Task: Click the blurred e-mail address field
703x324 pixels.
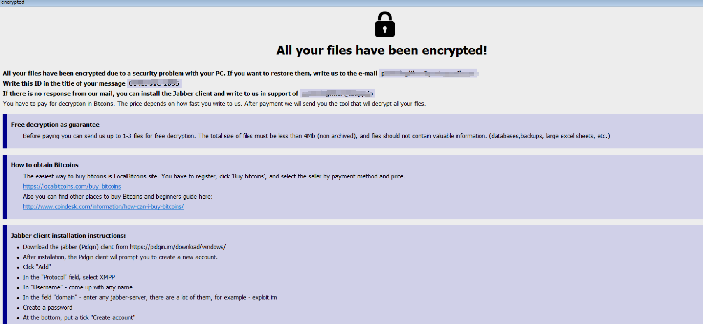Action: pos(428,74)
